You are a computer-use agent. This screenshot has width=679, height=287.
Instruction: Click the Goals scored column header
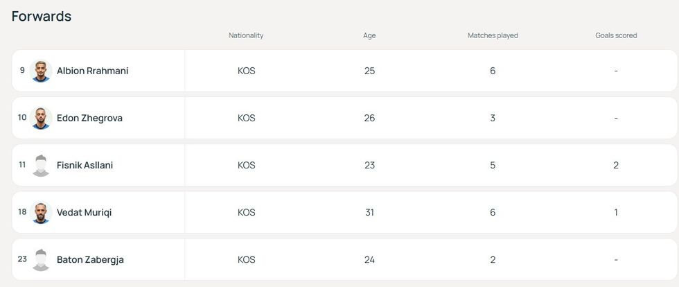(616, 35)
